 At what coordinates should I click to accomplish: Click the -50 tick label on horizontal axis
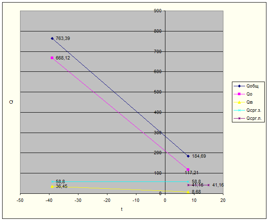coord(20,200)
